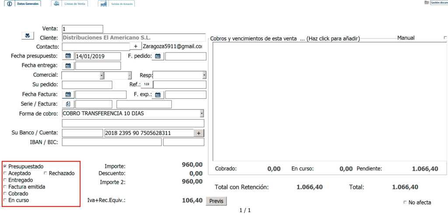The width and height of the screenshot is (448, 217).
Task: Expand the Forma de cobro dropdown
Action: click(202, 114)
